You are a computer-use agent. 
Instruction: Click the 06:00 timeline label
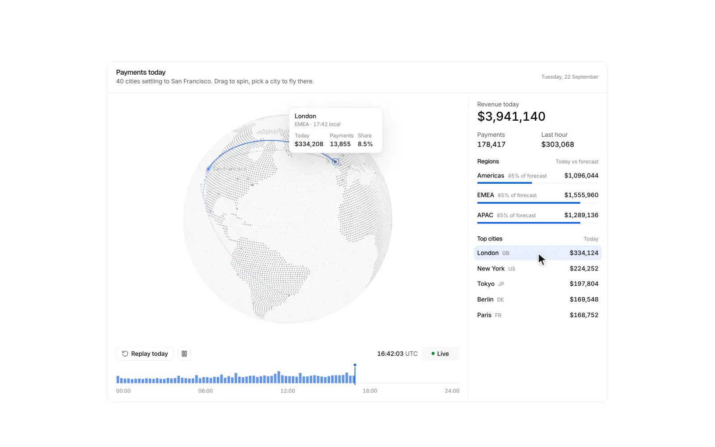206,391
